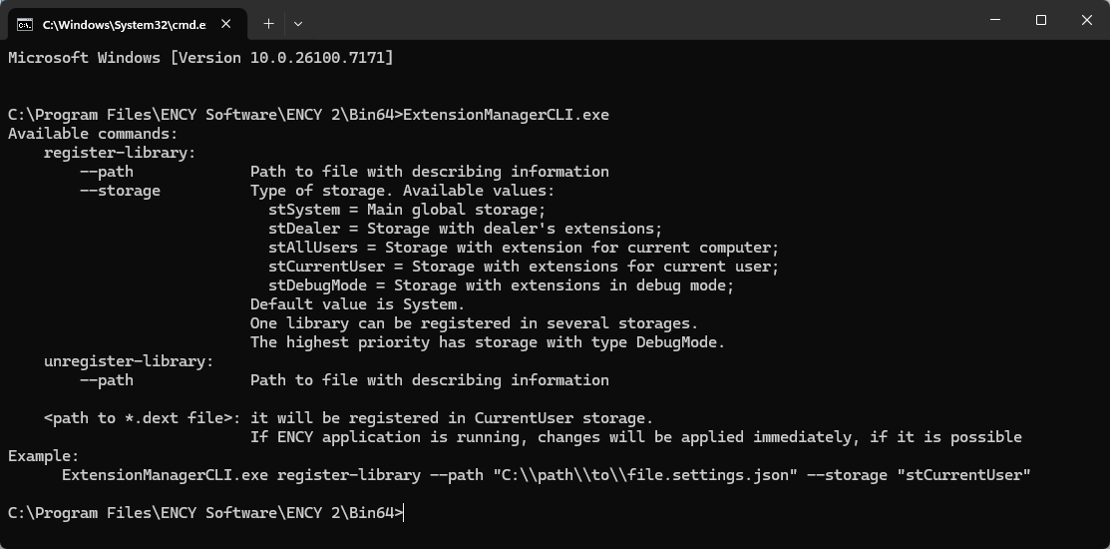Click the --storage option name
Viewport: 1110px width, 549px height.
[120, 191]
